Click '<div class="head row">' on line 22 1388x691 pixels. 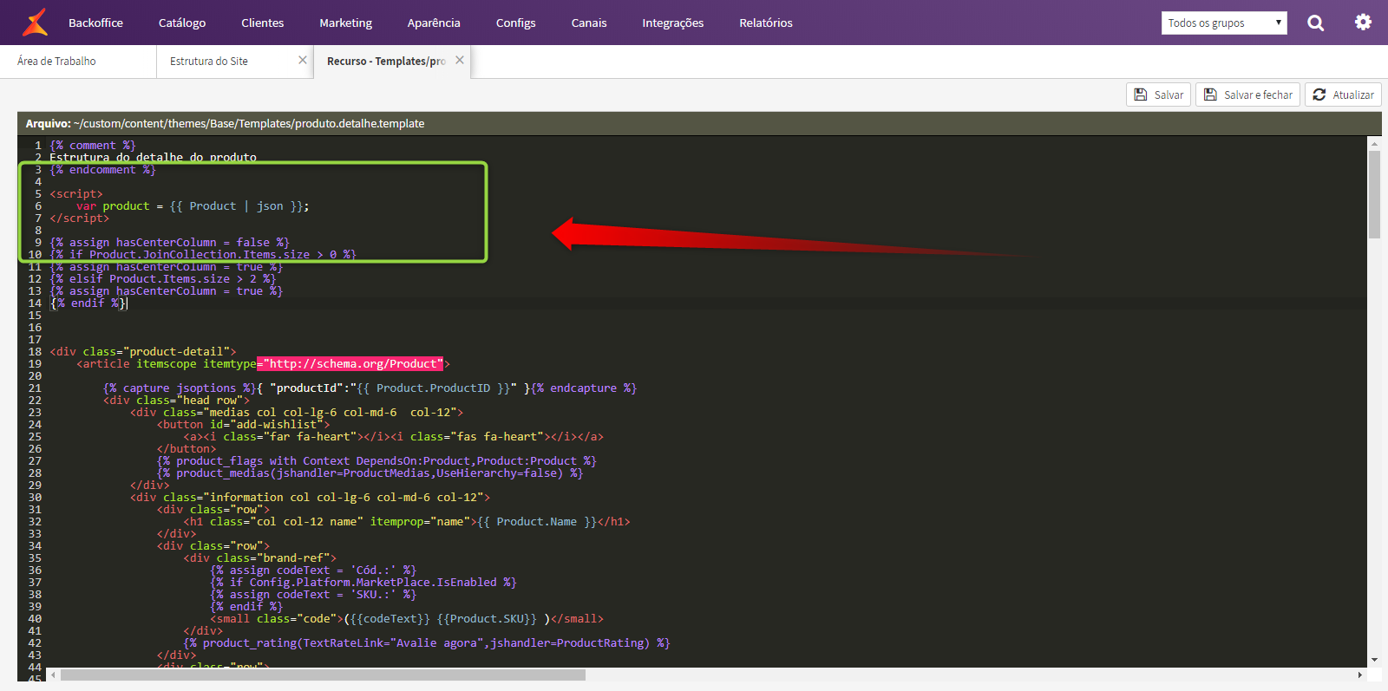[x=176, y=400]
